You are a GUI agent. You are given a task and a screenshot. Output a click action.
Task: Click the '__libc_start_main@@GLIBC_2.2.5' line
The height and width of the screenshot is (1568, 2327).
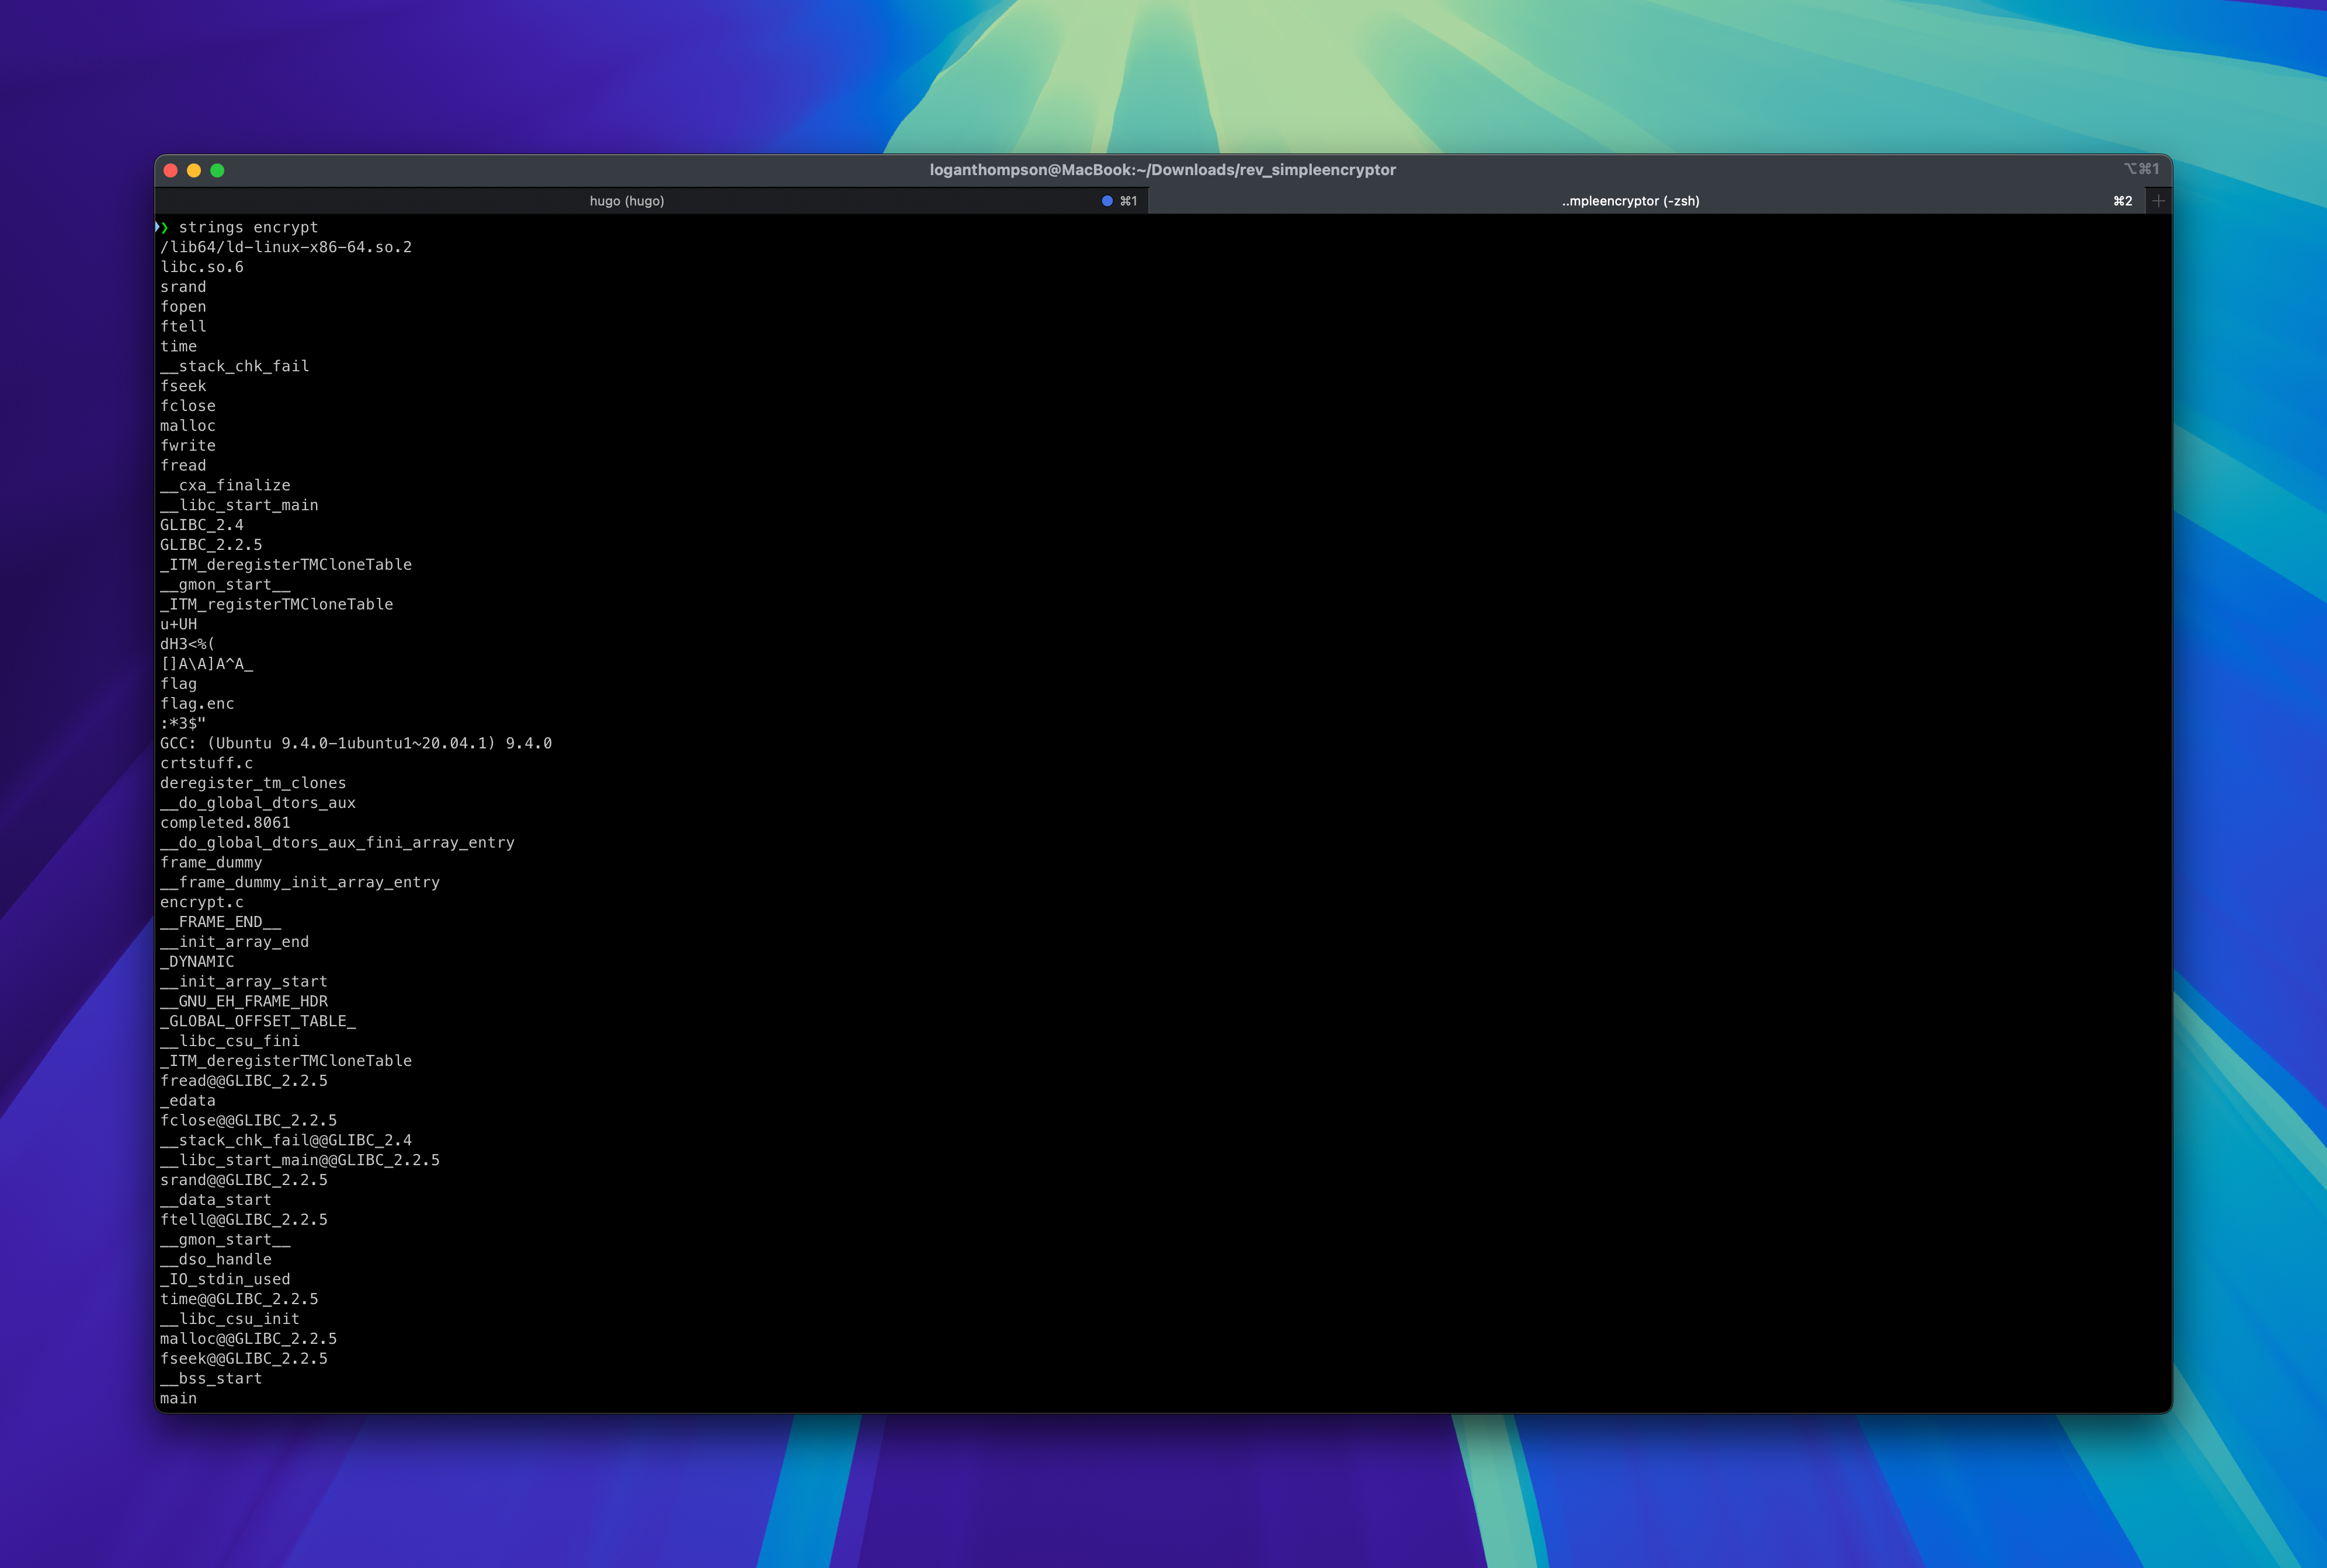pos(300,1160)
